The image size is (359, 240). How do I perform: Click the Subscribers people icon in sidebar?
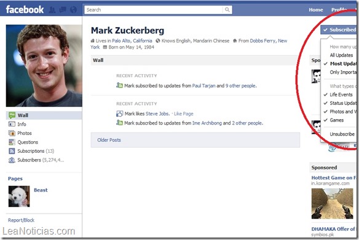pyautogui.click(x=12, y=160)
